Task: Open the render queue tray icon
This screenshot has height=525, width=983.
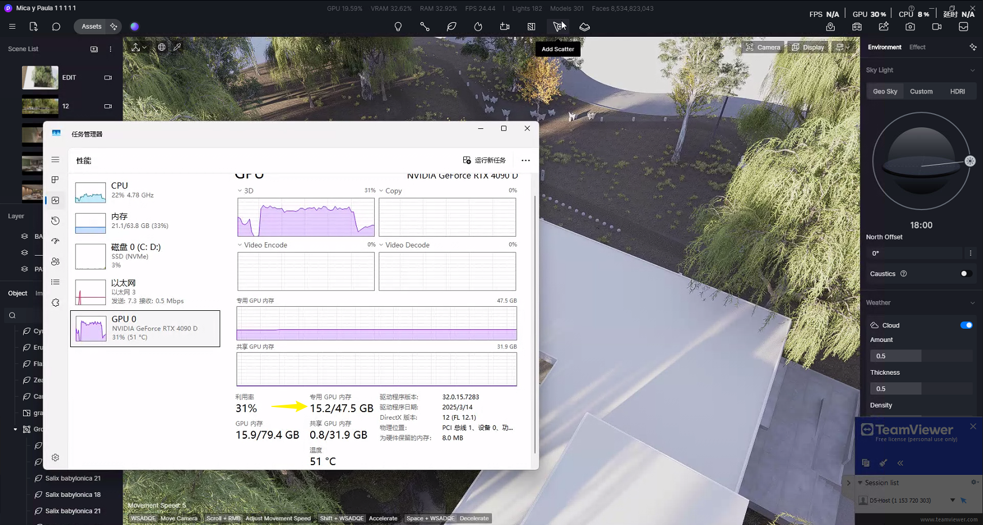Action: 963,26
